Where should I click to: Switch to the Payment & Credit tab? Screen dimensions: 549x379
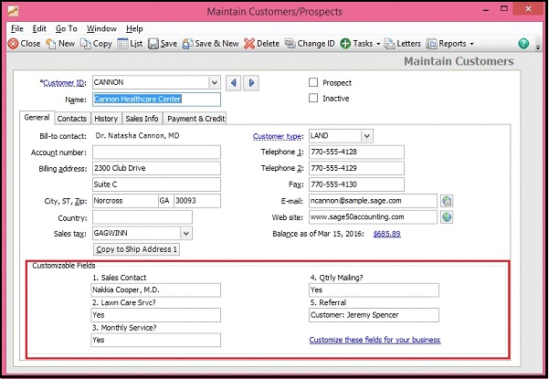(x=195, y=119)
